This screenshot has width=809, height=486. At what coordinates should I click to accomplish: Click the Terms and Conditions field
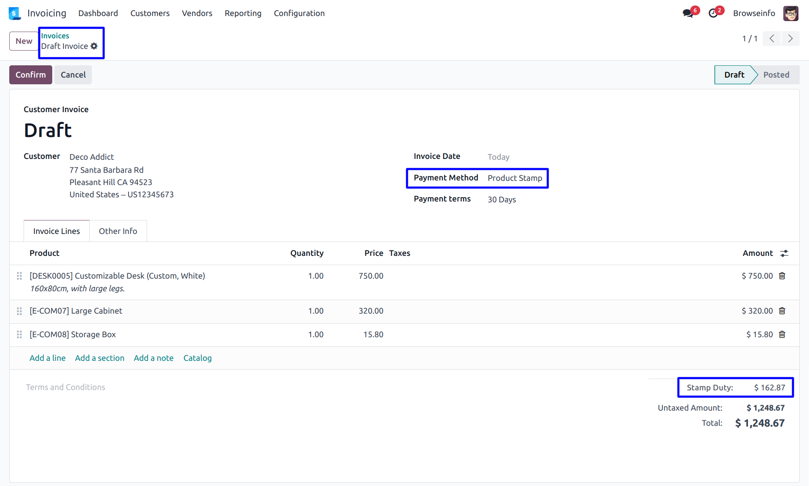66,387
